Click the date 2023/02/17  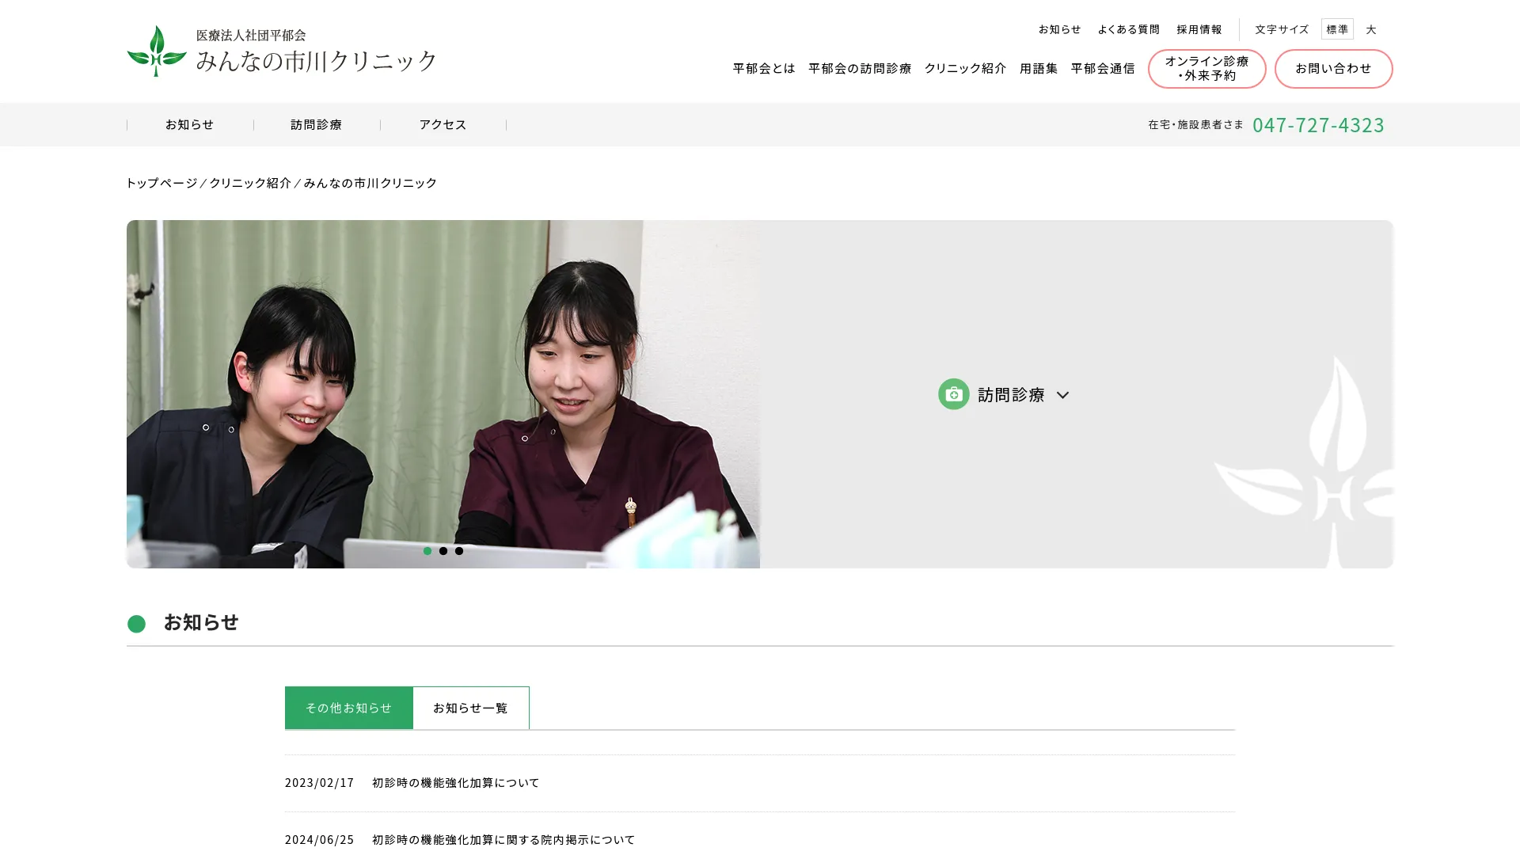coord(320,782)
